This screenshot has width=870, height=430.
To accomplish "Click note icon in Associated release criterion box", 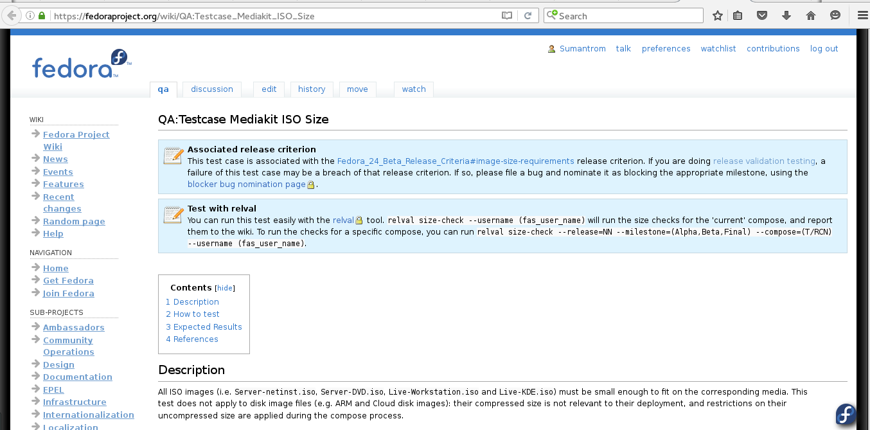I will (x=173, y=156).
